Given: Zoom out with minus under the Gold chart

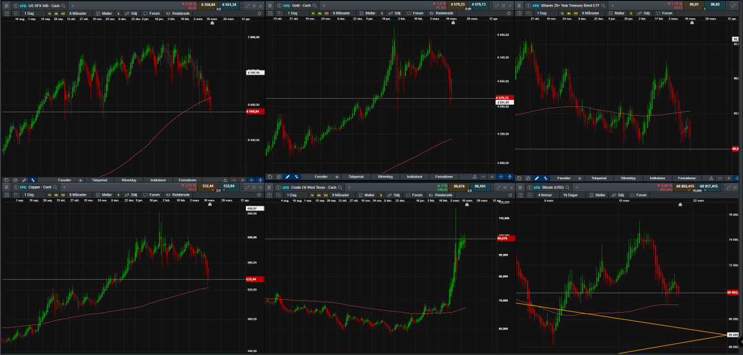Looking at the screenshot, I should coord(484,177).
